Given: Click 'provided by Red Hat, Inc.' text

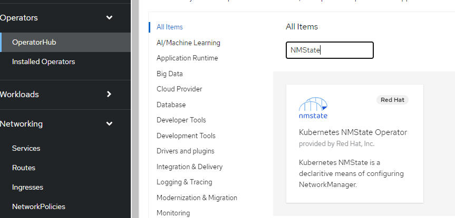Looking at the screenshot, I should point(336,144).
